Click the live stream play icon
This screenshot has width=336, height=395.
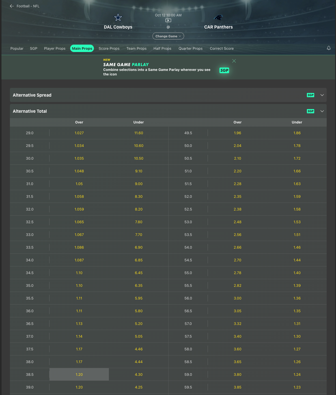click(x=168, y=20)
